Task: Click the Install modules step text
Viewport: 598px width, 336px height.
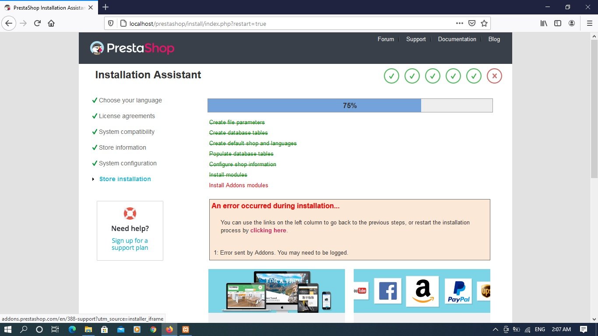Action: [228, 175]
